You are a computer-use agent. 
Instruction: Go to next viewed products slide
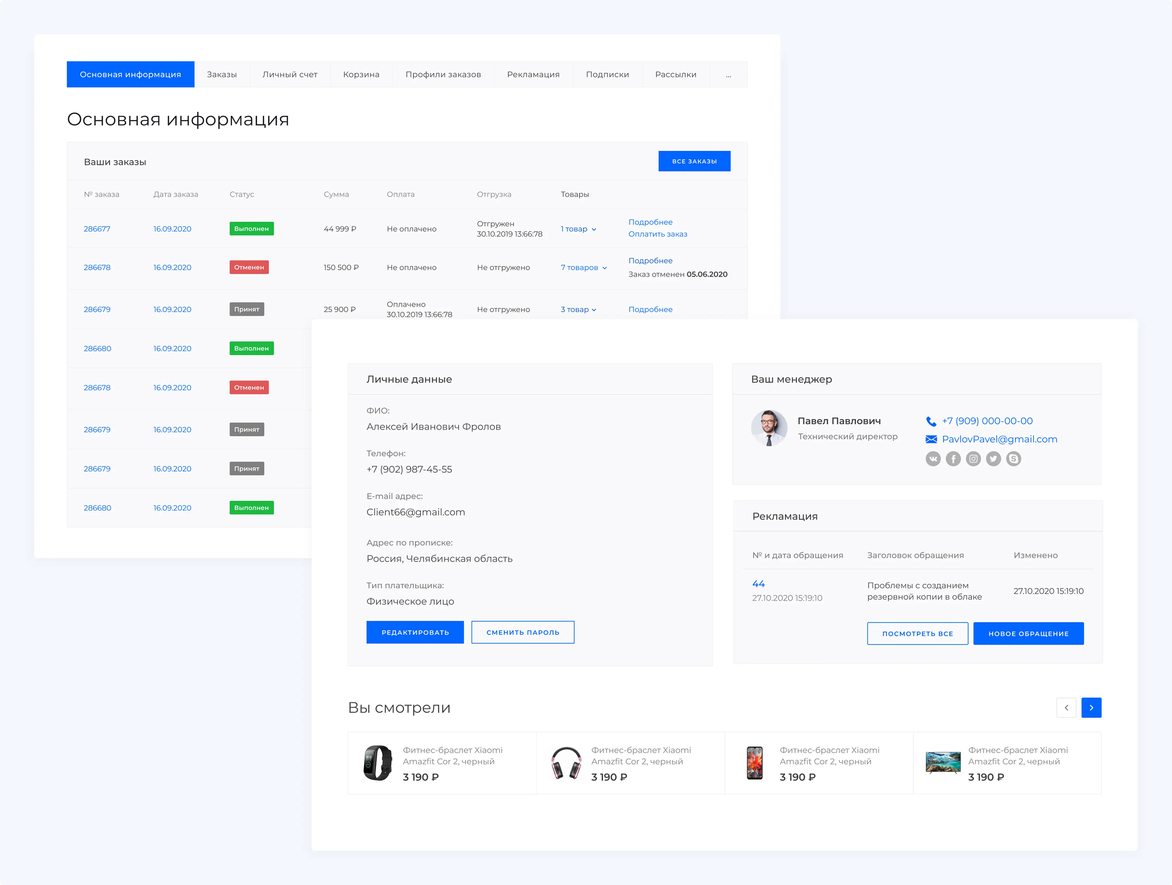click(x=1091, y=708)
